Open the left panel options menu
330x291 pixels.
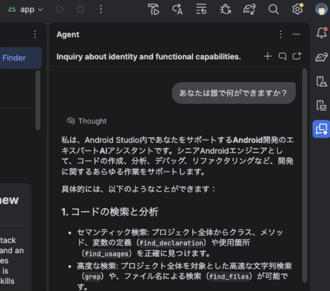pos(35,34)
